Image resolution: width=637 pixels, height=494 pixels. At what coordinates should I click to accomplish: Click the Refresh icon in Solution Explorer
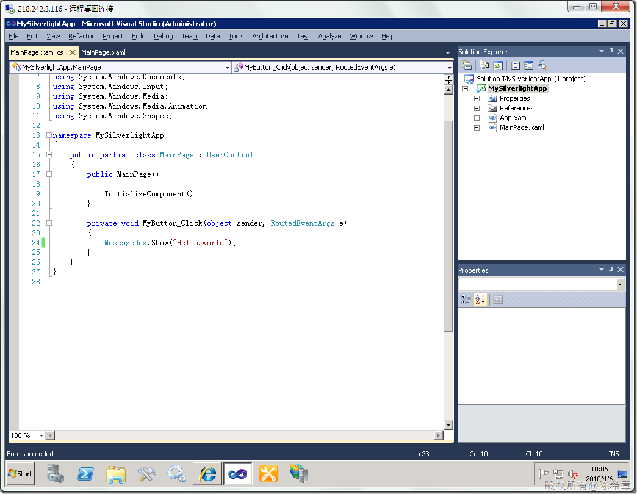498,65
